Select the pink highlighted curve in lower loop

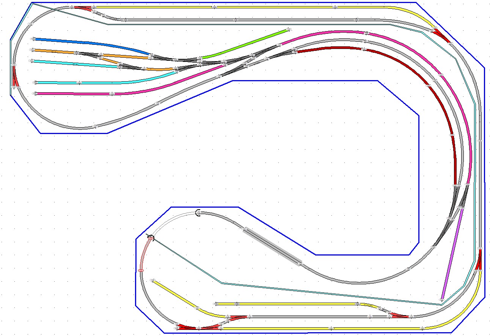pyautogui.click(x=144, y=254)
